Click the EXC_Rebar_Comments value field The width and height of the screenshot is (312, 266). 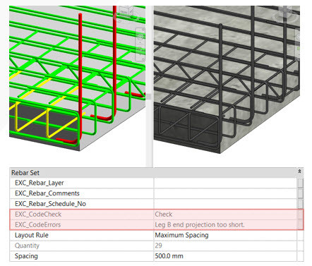click(x=225, y=193)
